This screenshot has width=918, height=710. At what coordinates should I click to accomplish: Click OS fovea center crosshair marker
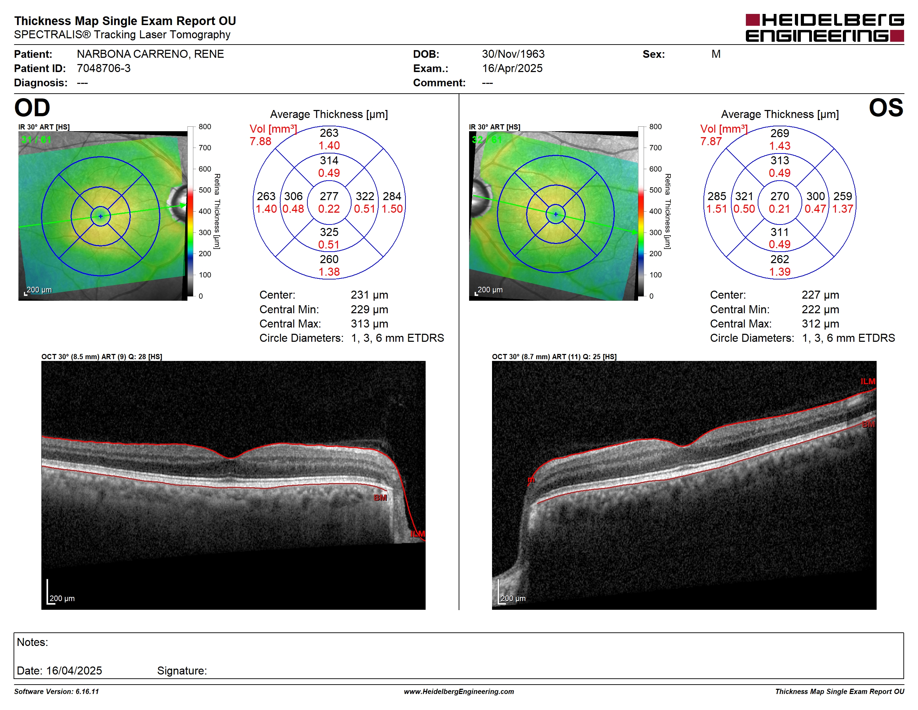pyautogui.click(x=556, y=214)
